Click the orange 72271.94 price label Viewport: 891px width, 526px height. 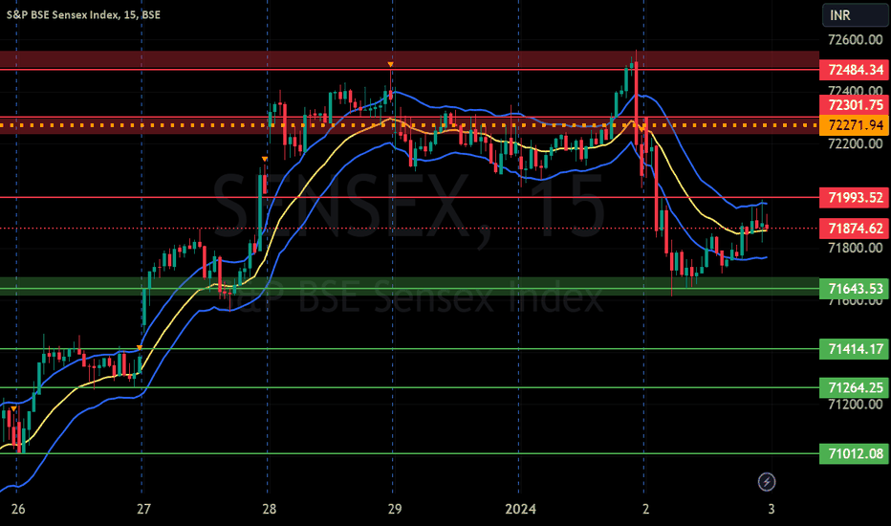coord(855,125)
